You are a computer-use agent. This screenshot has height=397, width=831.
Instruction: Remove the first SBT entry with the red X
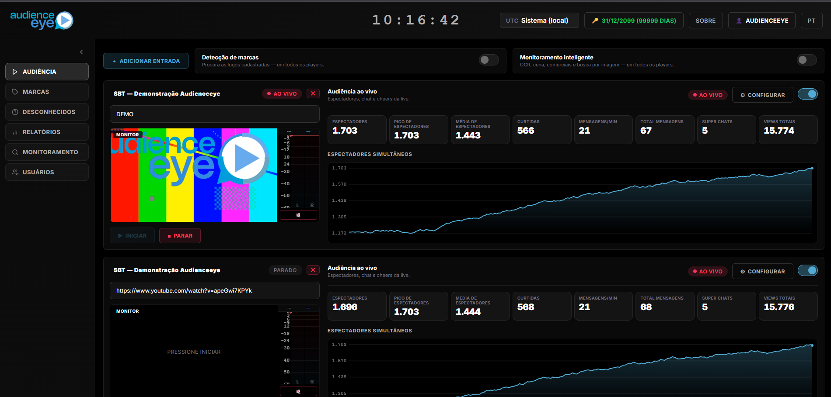313,93
